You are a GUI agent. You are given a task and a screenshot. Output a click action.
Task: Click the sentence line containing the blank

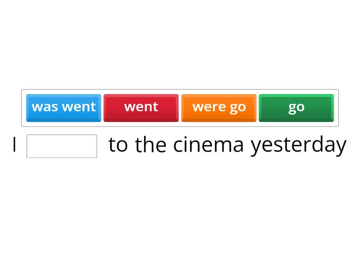click(x=180, y=144)
